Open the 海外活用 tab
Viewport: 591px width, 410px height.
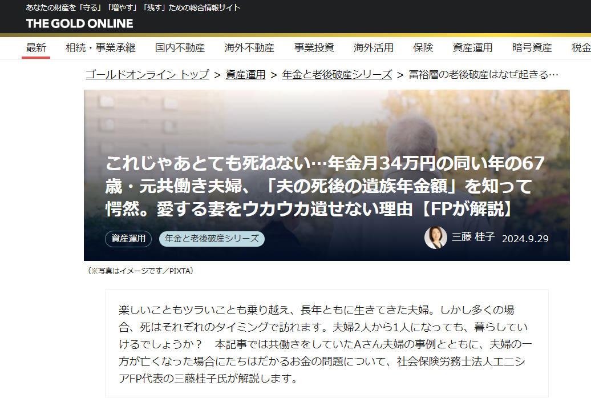click(374, 48)
